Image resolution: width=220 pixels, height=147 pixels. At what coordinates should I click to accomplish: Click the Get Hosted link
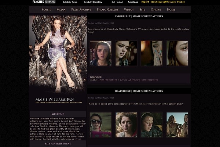click(117, 2)
